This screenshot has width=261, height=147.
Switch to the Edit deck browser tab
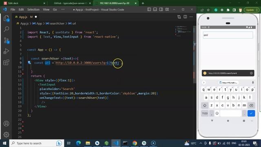(24, 3)
